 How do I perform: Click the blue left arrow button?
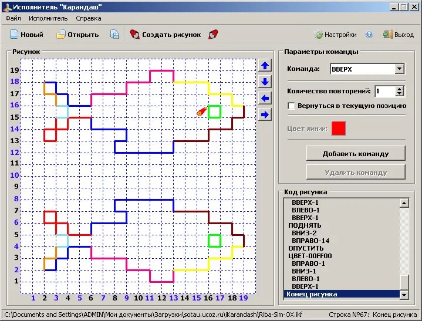click(265, 98)
